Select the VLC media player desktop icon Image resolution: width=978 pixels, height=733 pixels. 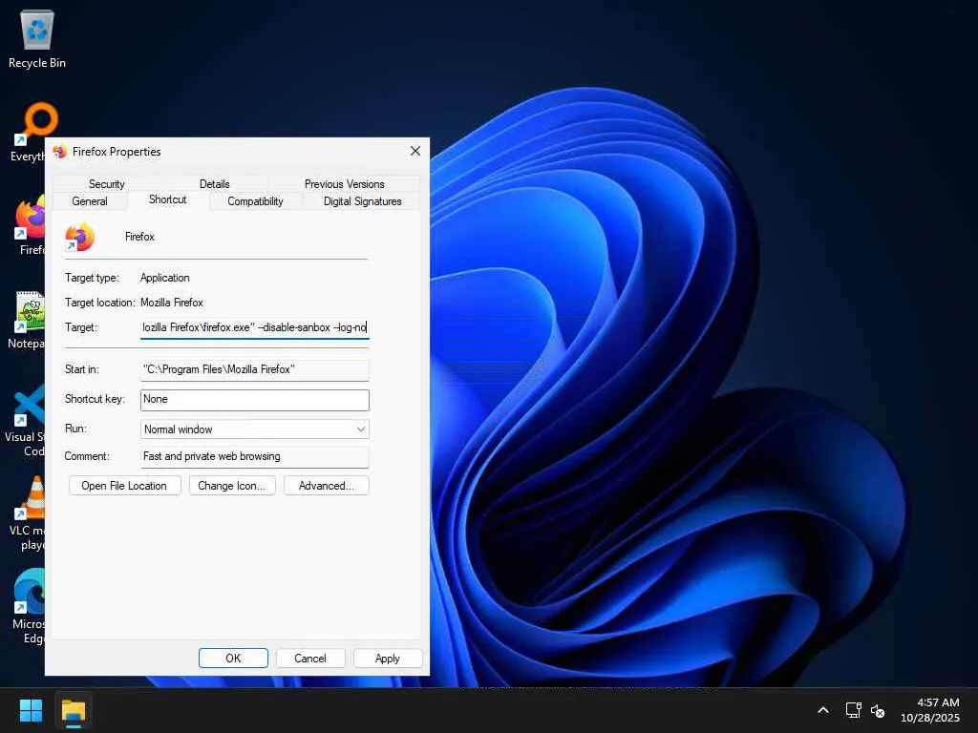click(x=28, y=513)
